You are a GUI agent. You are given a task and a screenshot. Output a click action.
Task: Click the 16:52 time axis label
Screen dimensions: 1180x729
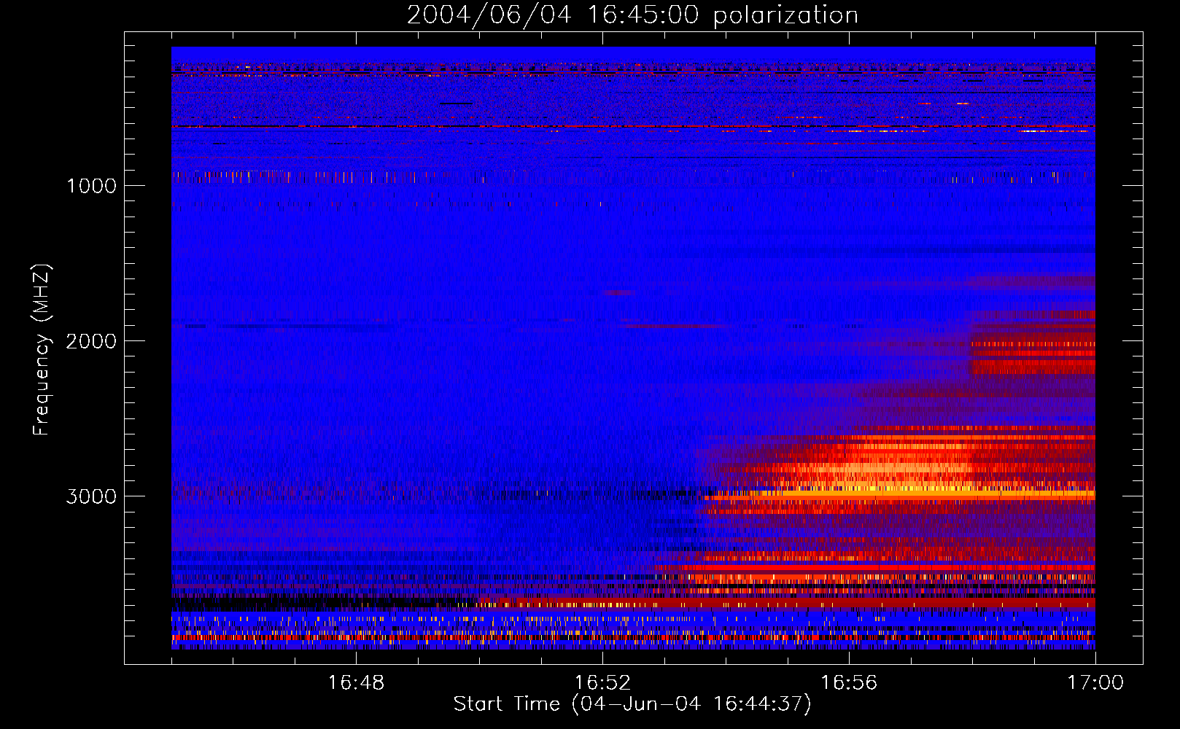pyautogui.click(x=602, y=683)
